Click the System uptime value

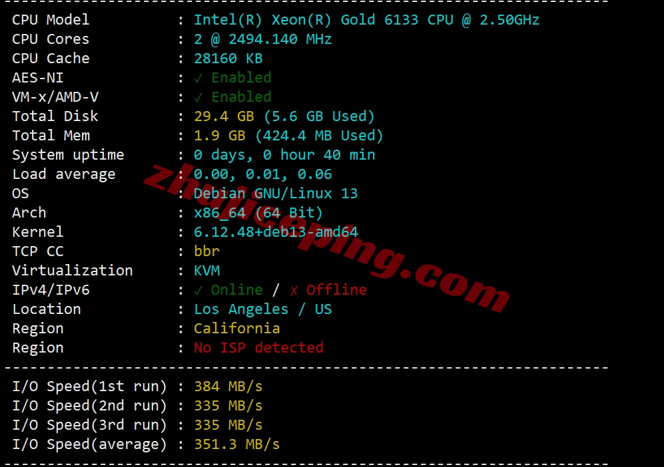click(284, 155)
